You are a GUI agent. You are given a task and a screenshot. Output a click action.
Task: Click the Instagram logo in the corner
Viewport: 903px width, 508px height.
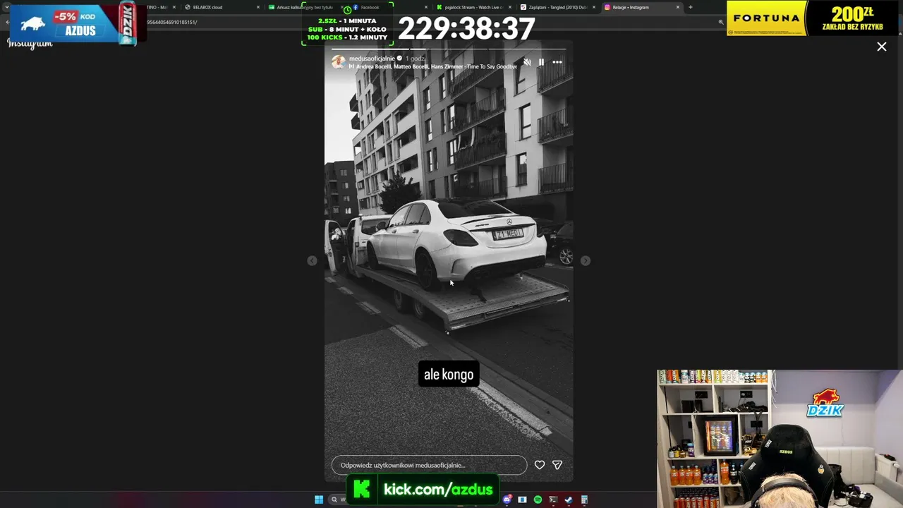[x=30, y=44]
